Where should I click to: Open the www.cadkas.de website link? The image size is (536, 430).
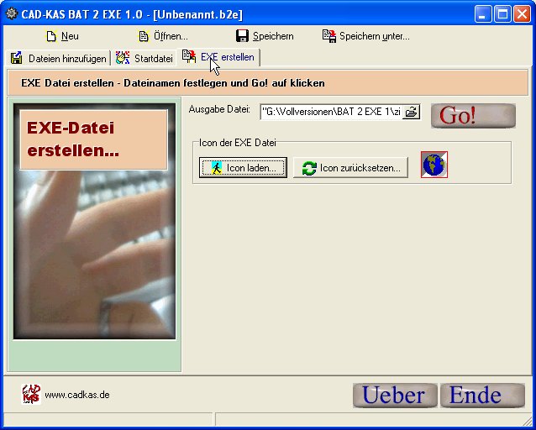pyautogui.click(x=76, y=395)
